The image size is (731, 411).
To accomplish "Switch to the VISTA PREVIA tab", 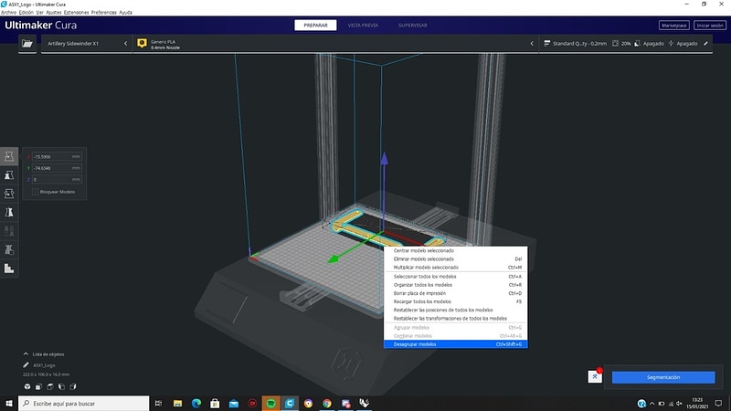I will 363,26.
